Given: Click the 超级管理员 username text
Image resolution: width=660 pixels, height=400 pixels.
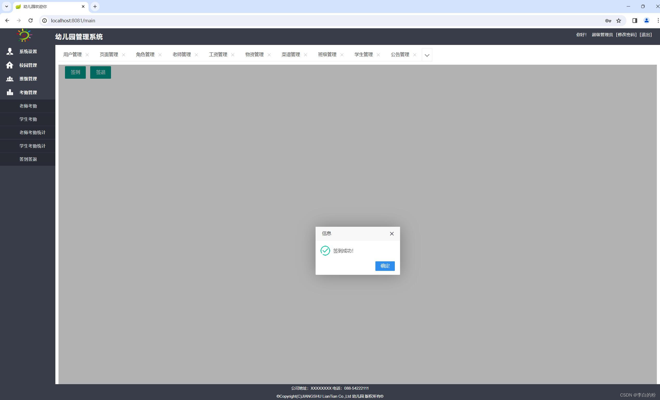Looking at the screenshot, I should [602, 35].
